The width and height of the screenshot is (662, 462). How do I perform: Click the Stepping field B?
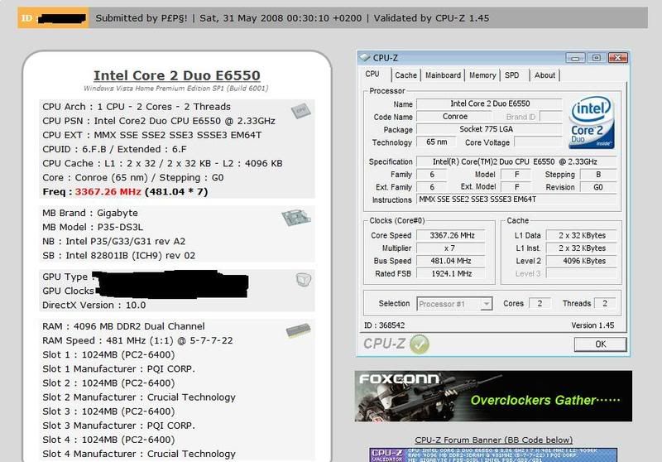[597, 175]
